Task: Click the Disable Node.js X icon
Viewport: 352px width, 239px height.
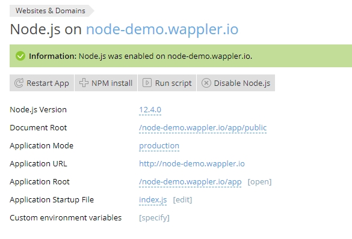Action: pos(206,83)
